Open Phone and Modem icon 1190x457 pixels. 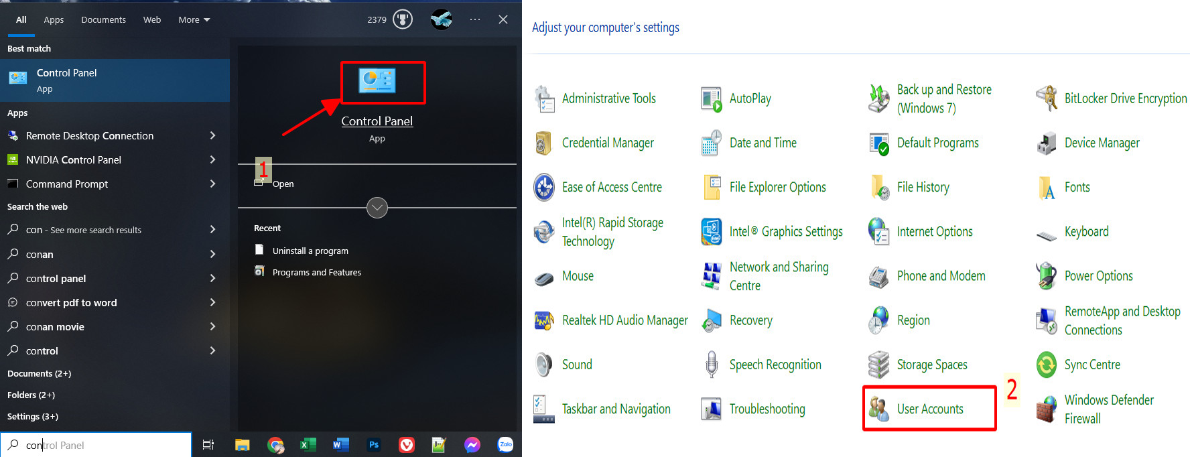coord(879,276)
